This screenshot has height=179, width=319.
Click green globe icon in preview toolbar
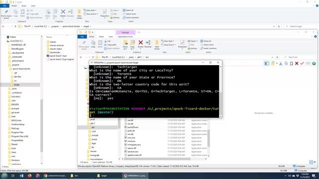[314, 64]
